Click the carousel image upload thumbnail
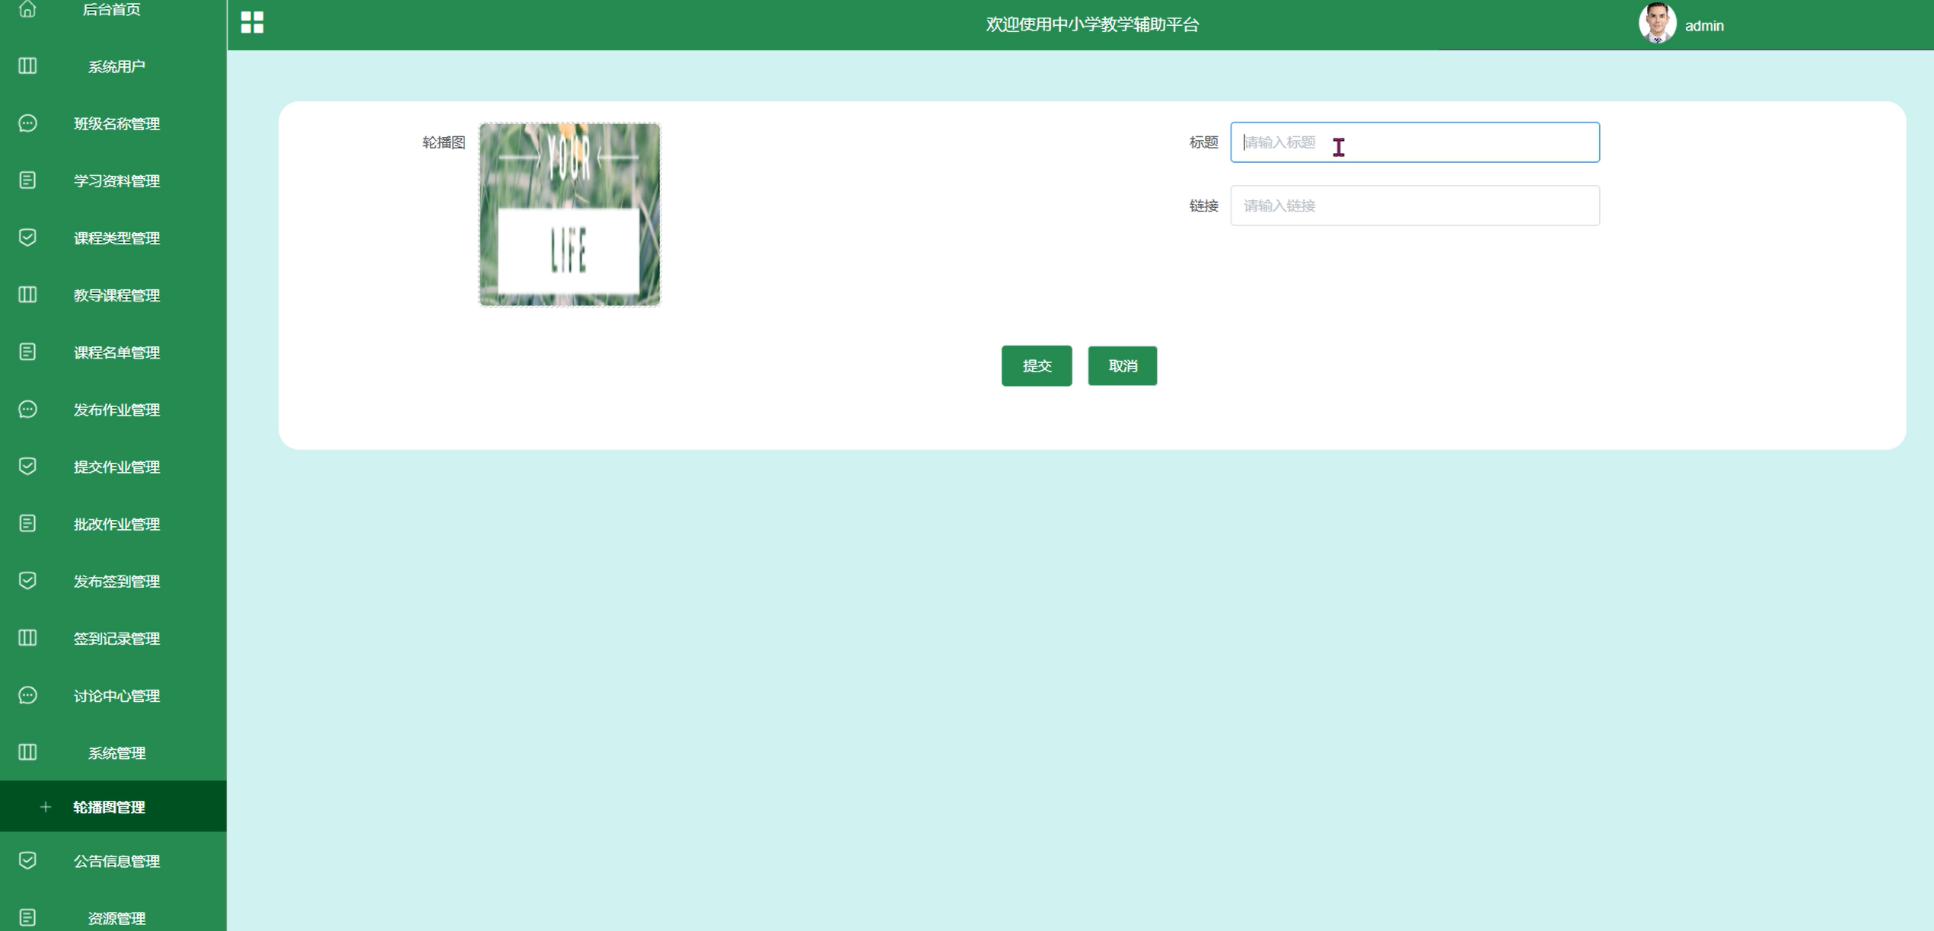 [569, 215]
